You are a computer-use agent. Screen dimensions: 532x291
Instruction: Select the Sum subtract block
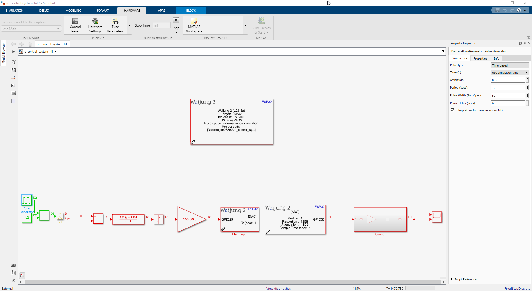98,218
